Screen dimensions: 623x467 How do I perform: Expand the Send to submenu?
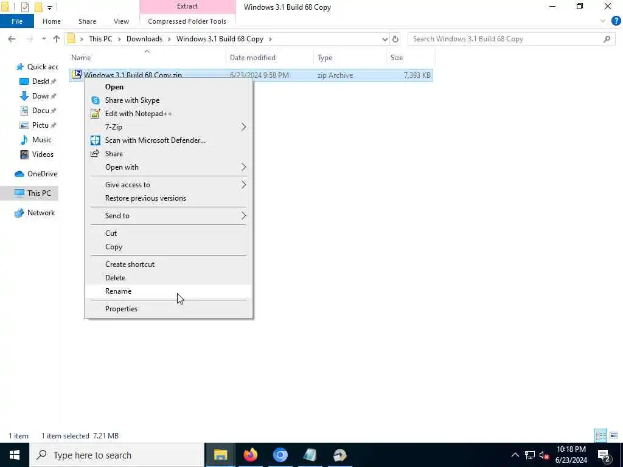(x=168, y=216)
